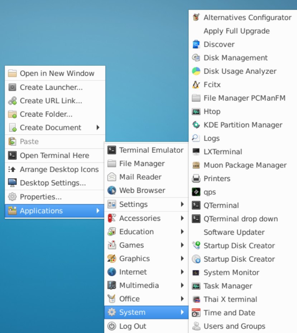Click Muon Package Manager icon
The width and height of the screenshot is (297, 333).
click(196, 165)
